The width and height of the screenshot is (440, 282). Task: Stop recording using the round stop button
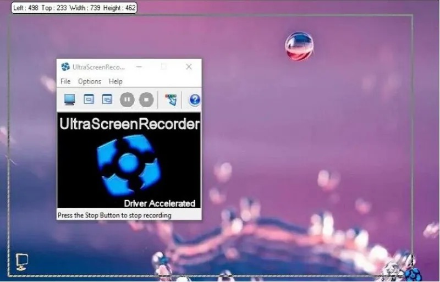146,99
